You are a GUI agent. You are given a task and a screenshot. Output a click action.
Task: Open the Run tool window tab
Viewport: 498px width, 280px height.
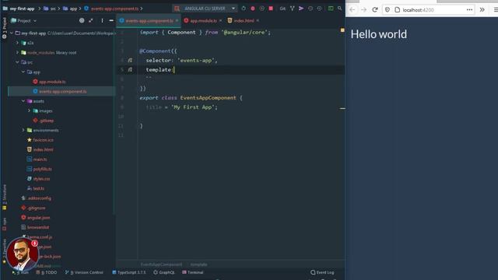pyautogui.click(x=20, y=272)
